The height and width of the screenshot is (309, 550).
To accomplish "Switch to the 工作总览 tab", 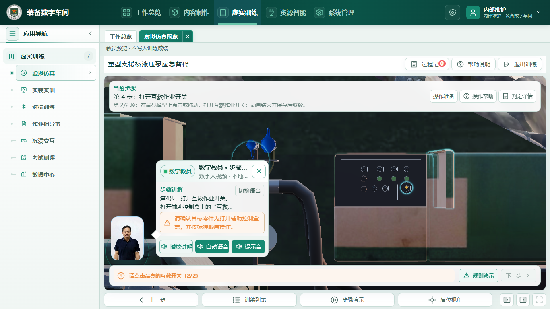I will [121, 37].
